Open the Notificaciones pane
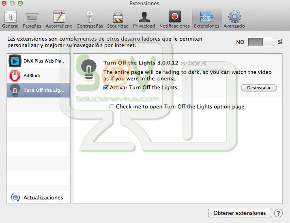 coord(174,19)
